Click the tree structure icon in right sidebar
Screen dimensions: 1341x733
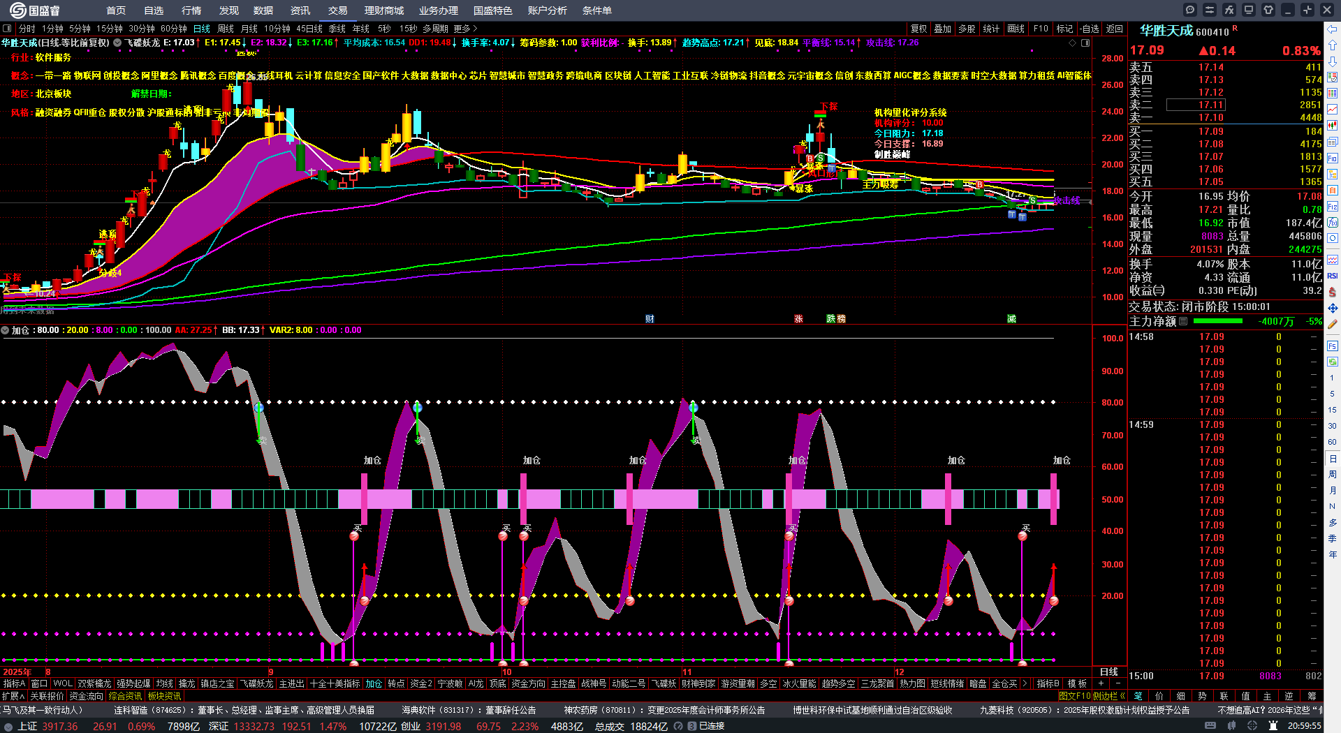1333,175
